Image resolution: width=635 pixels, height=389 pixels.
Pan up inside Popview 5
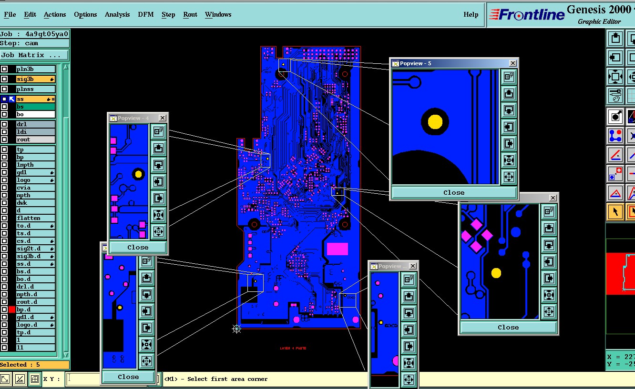pyautogui.click(x=509, y=93)
